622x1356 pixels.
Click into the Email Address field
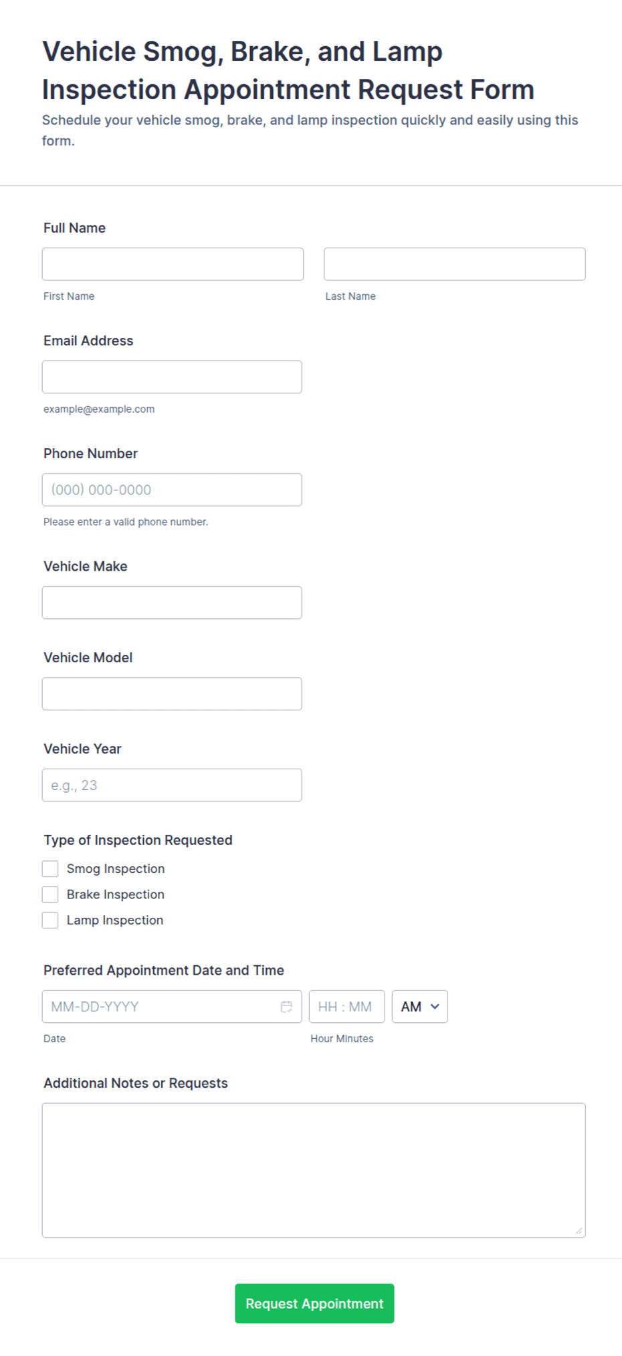pyautogui.click(x=172, y=377)
